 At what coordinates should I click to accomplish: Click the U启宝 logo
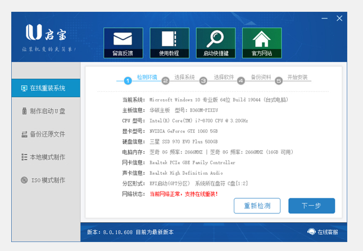point(46,32)
